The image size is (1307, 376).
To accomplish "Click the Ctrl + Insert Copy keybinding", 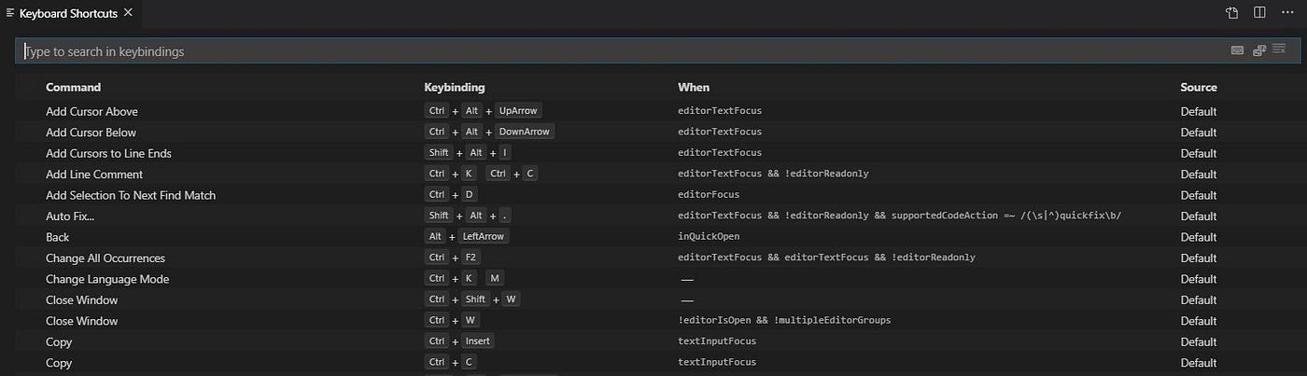I will [x=459, y=341].
